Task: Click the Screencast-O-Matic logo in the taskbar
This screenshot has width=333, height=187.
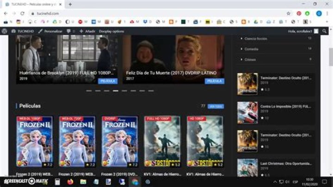Action: [x=26, y=181]
